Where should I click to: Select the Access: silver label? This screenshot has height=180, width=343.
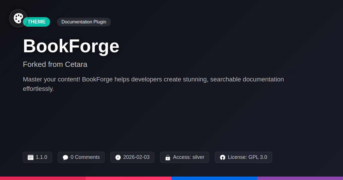point(188,157)
